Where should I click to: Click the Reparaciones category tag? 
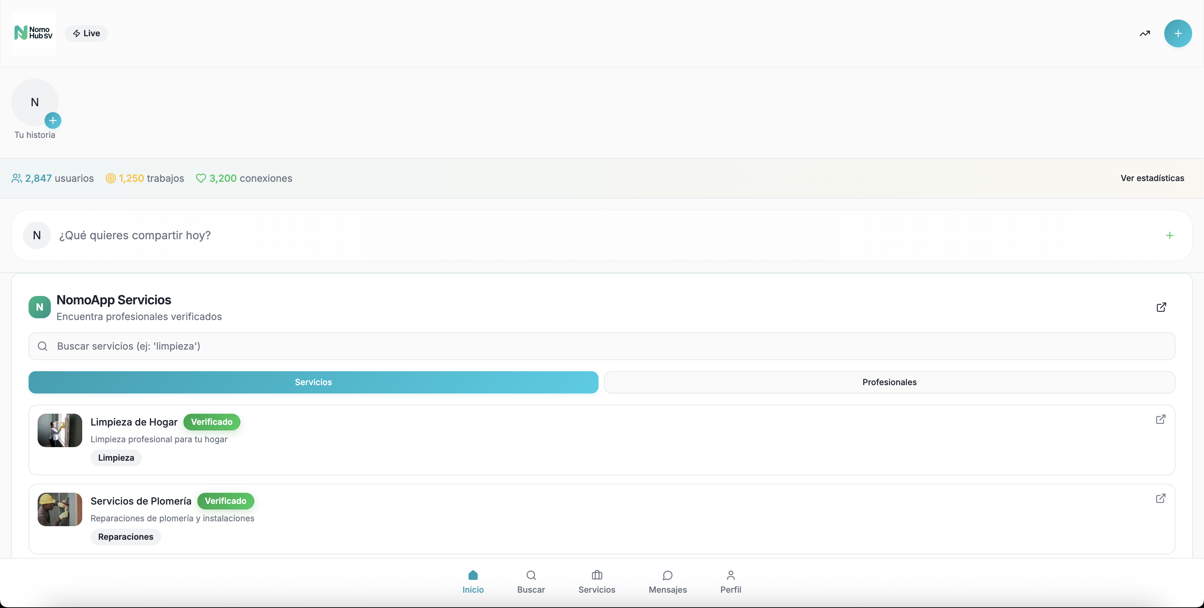(x=126, y=537)
